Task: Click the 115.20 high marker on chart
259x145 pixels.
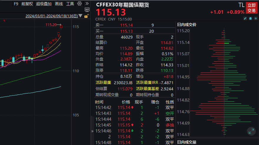Action: tap(51, 25)
